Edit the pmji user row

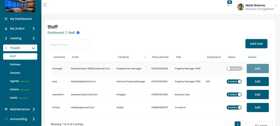[258, 81]
